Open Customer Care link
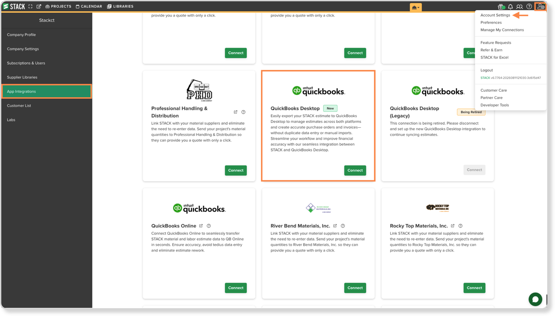The image size is (555, 316). tap(494, 90)
